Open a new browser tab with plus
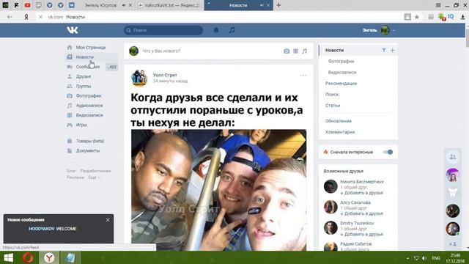Viewport: 469px width, 264px height. (278, 5)
